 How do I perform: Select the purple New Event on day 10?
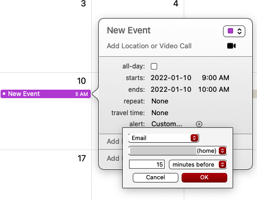[x=46, y=94]
